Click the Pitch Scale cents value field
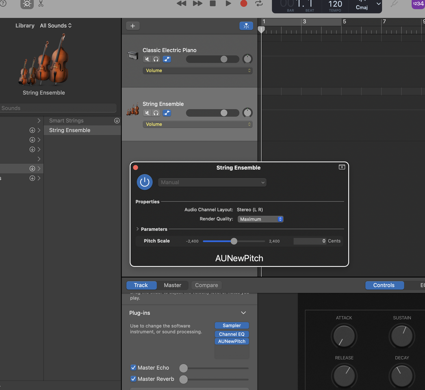Viewport: 425px width, 390px height. point(310,241)
